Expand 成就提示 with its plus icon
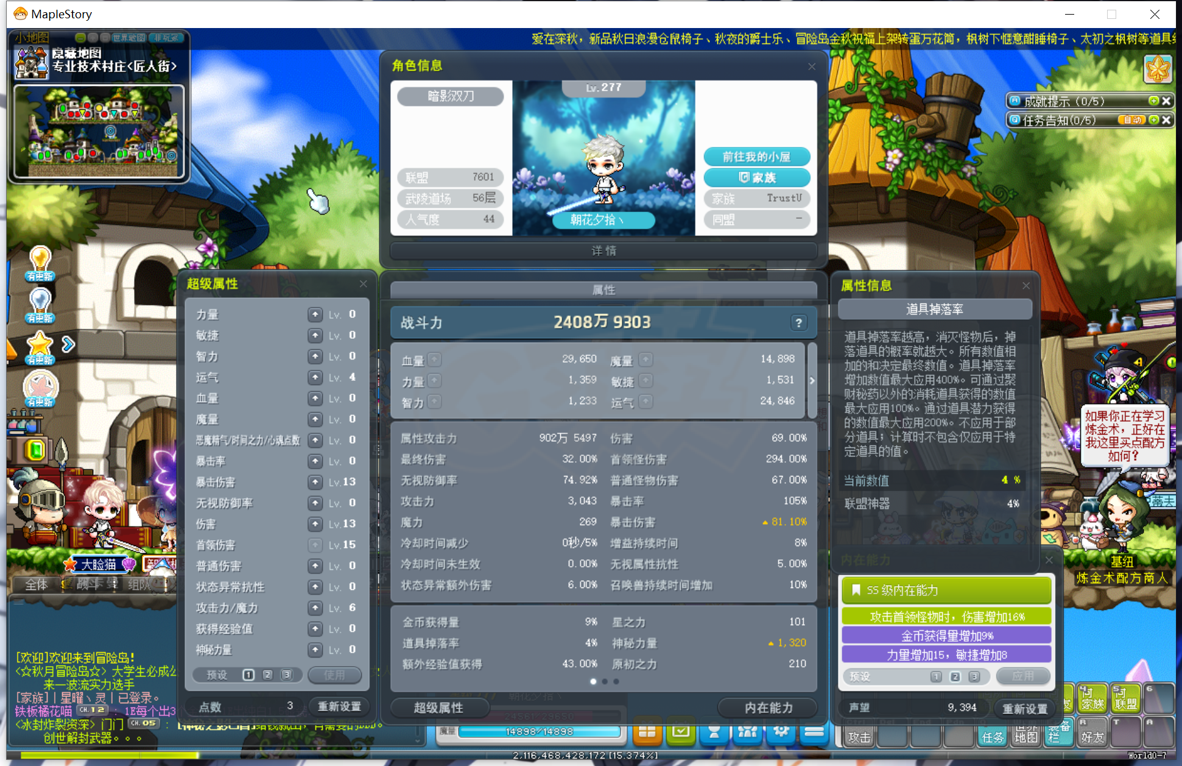Viewport: 1182px width, 766px height. tap(1153, 101)
